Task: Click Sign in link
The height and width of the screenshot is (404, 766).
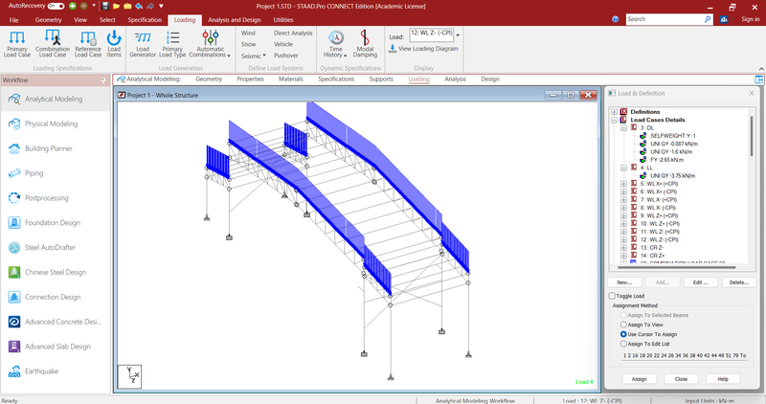Action: (x=750, y=19)
